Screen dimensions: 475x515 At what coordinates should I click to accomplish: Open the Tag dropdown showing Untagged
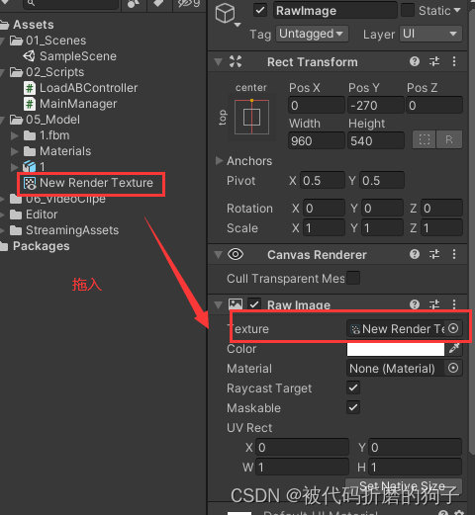coord(312,34)
